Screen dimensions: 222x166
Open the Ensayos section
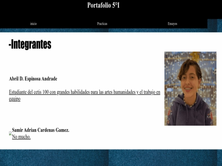click(172, 24)
